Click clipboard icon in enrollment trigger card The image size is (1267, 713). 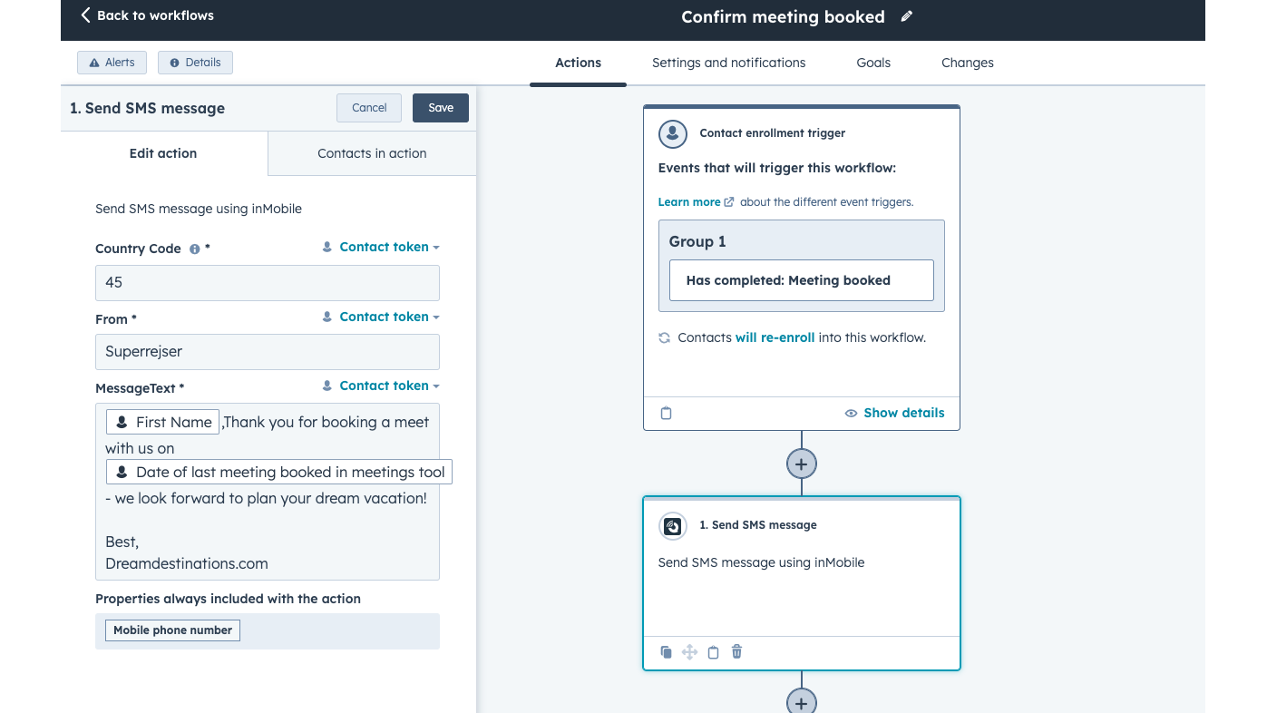click(x=667, y=414)
